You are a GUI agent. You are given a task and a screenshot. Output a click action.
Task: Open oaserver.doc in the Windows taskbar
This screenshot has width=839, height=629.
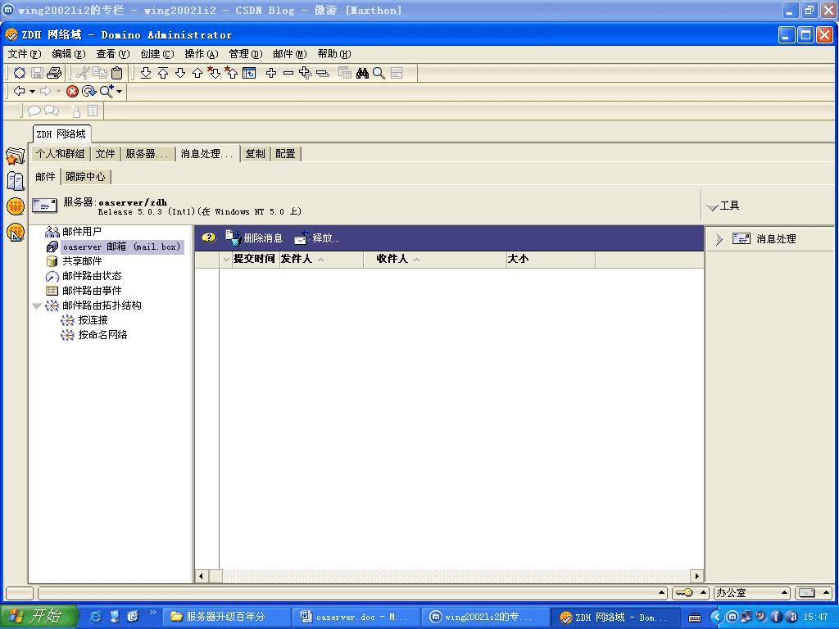pyautogui.click(x=356, y=617)
